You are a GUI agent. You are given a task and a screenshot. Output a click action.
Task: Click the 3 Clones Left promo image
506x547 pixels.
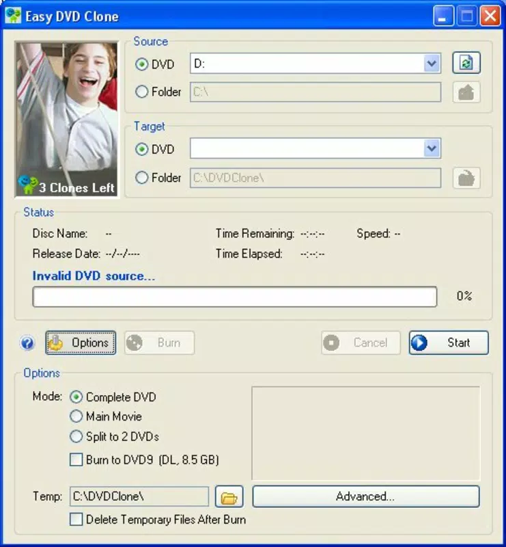(x=67, y=119)
